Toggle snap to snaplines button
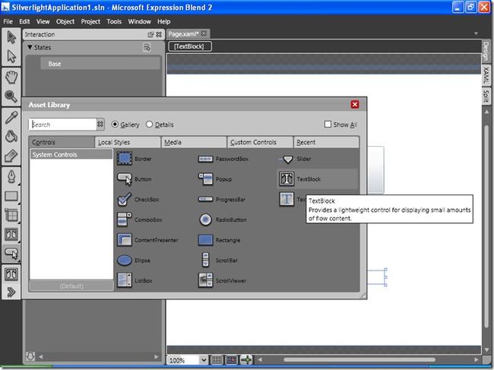This screenshot has height=370, width=494. point(246,359)
